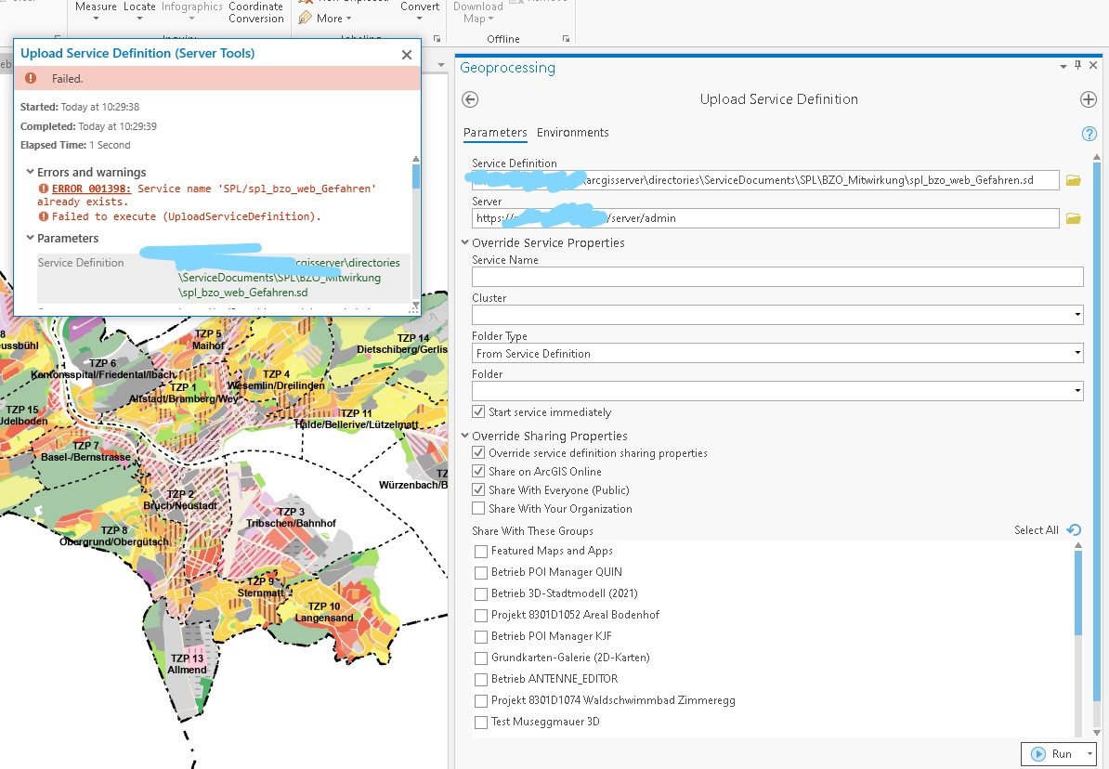Check the Betrieb POI Manager QUIN group
The height and width of the screenshot is (769, 1109).
(481, 572)
